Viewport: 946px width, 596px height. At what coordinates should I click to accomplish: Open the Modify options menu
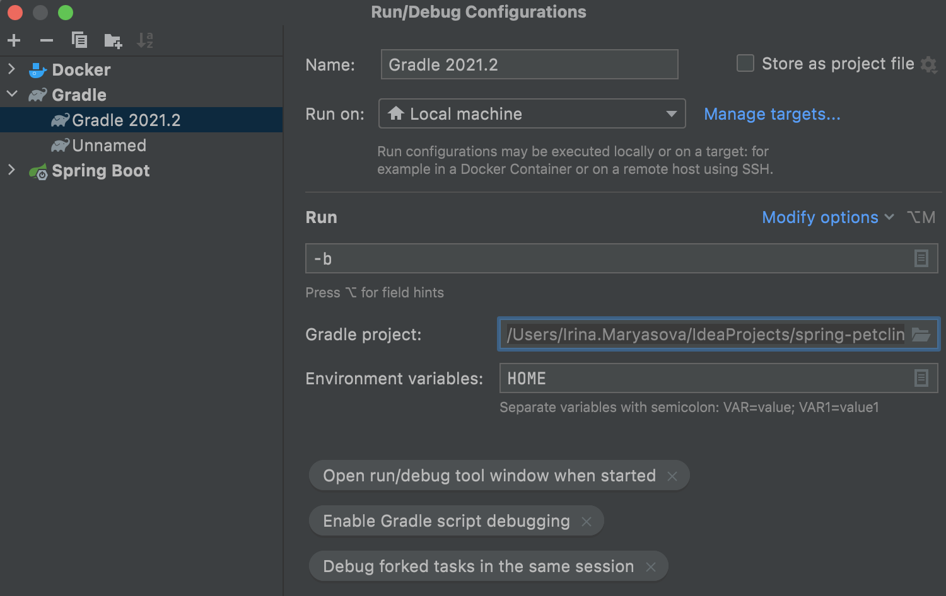pos(827,217)
